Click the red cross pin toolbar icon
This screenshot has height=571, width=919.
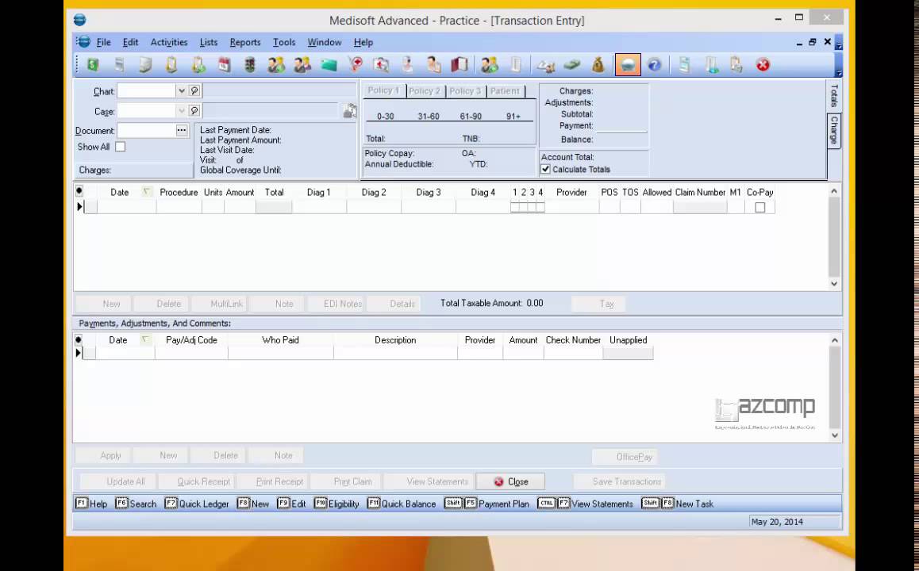coord(356,65)
